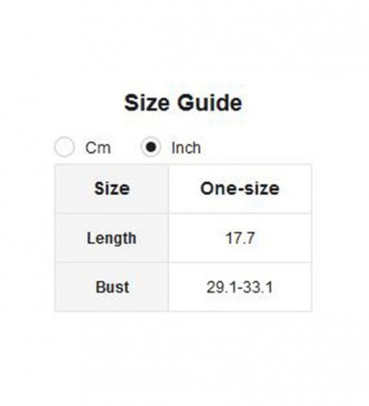Click the word 'Size' in the title
Image resolution: width=369 pixels, height=406 pixels.
(147, 102)
